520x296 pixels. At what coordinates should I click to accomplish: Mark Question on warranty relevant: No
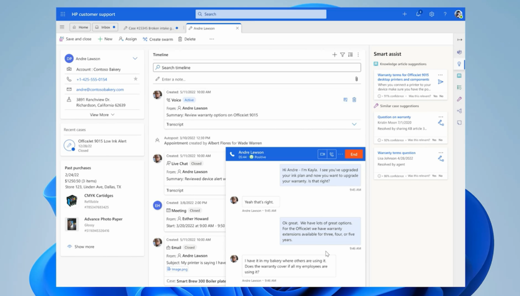[x=441, y=140]
